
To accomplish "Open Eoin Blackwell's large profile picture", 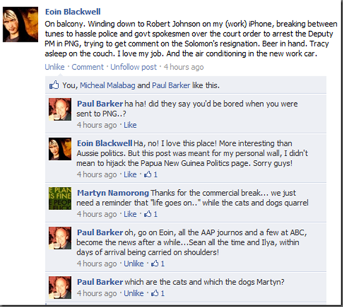I will tap(20, 24).
